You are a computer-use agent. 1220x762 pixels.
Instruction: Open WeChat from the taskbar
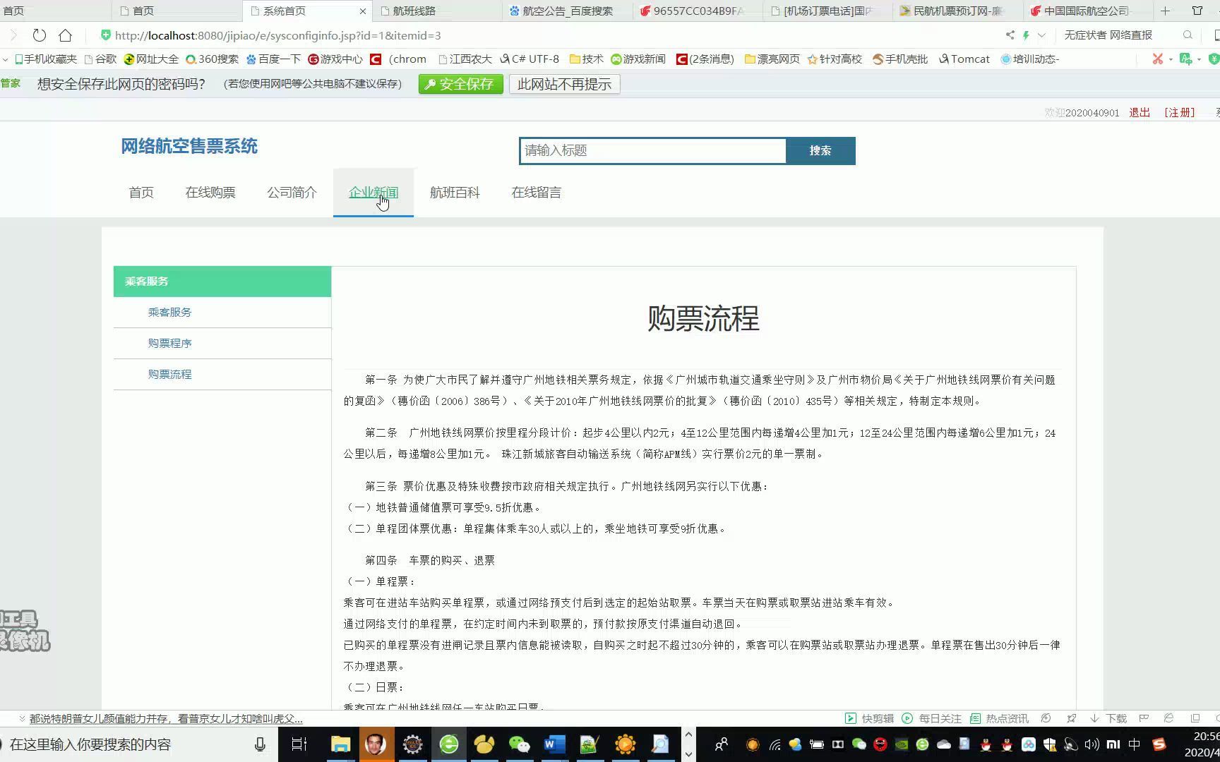coord(520,744)
